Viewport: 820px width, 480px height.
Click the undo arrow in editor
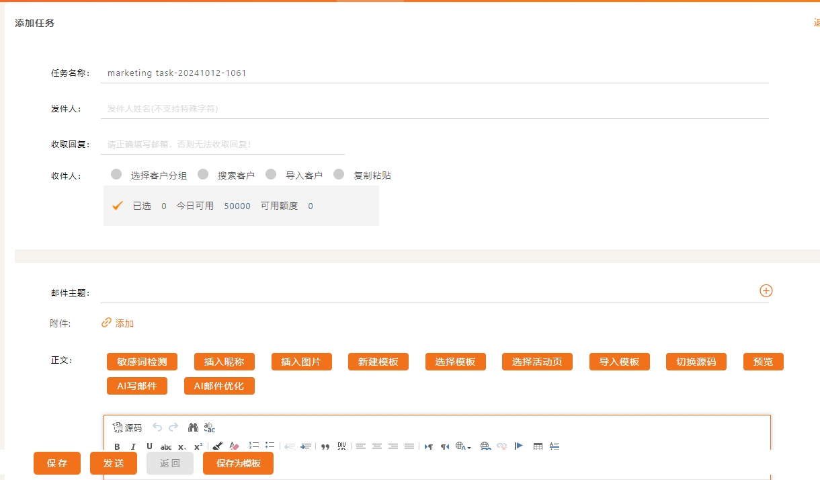(157, 427)
